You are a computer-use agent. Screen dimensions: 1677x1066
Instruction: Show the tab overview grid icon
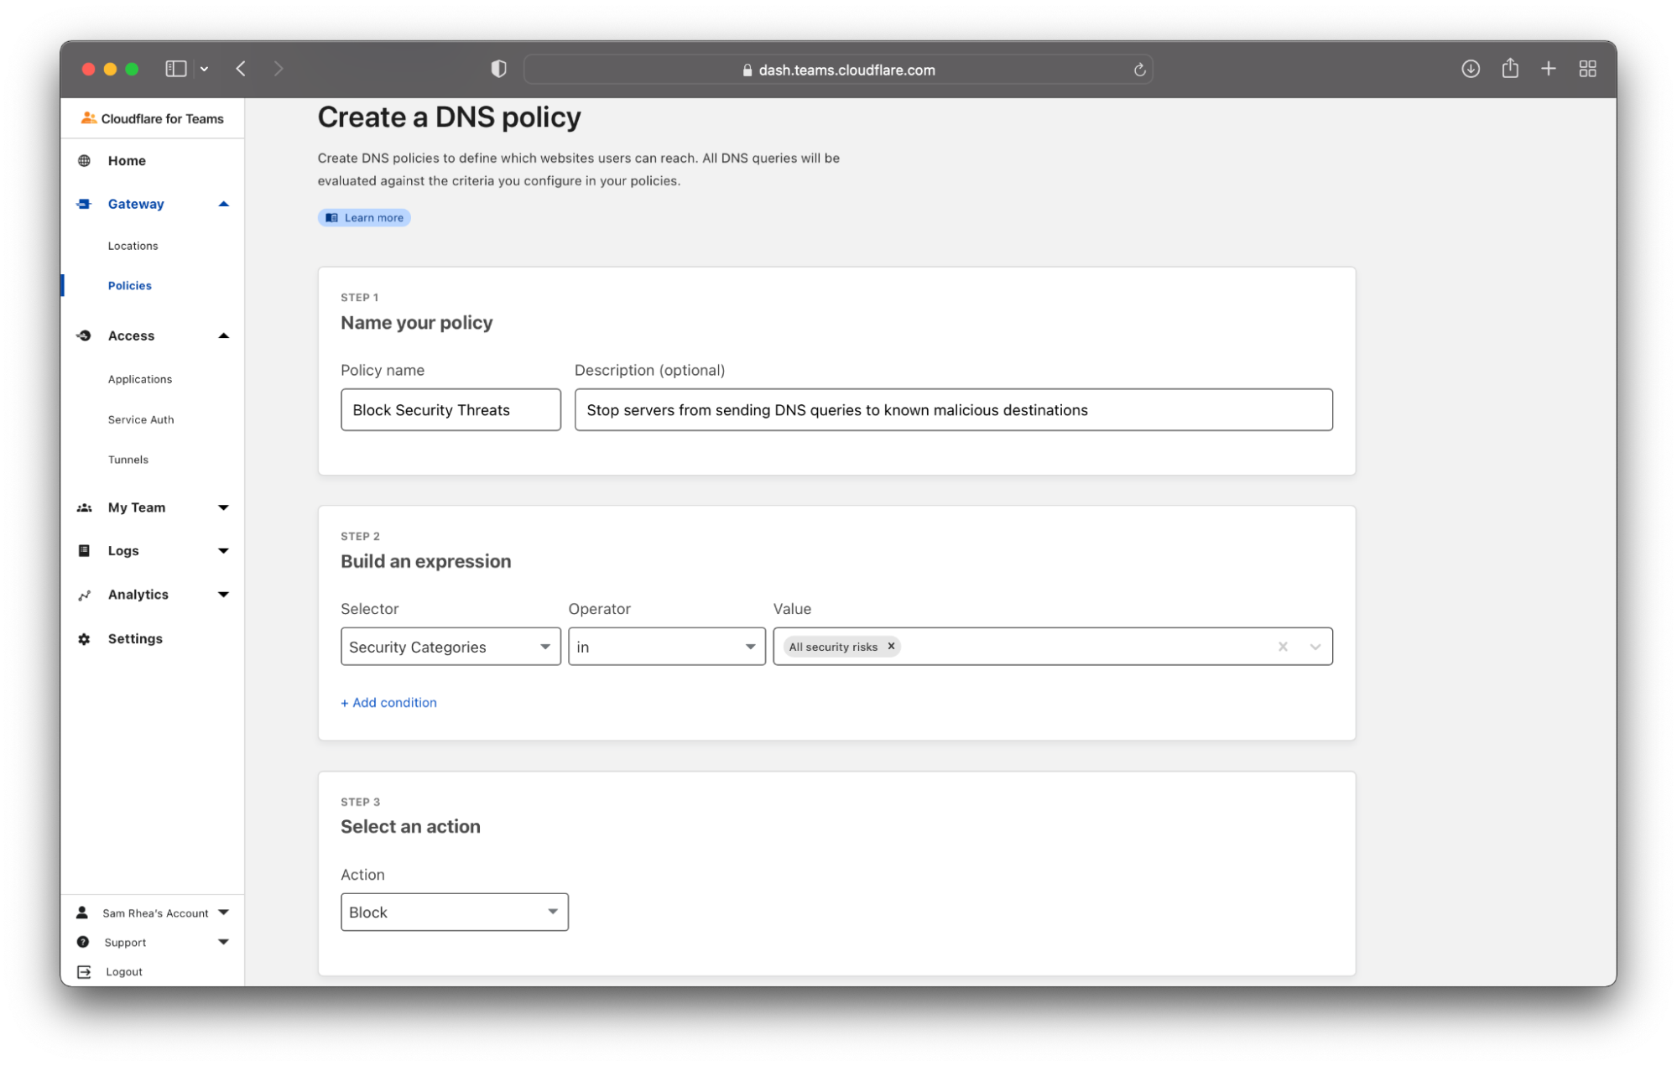tap(1586, 69)
